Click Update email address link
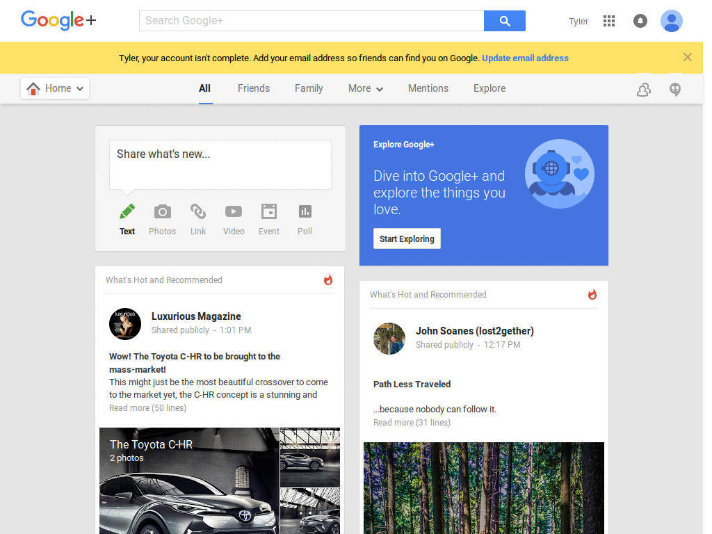The height and width of the screenshot is (534, 712). click(525, 58)
